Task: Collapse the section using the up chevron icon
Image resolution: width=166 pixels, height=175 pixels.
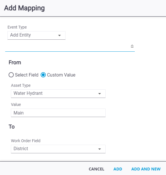Action: pyautogui.click(x=132, y=46)
